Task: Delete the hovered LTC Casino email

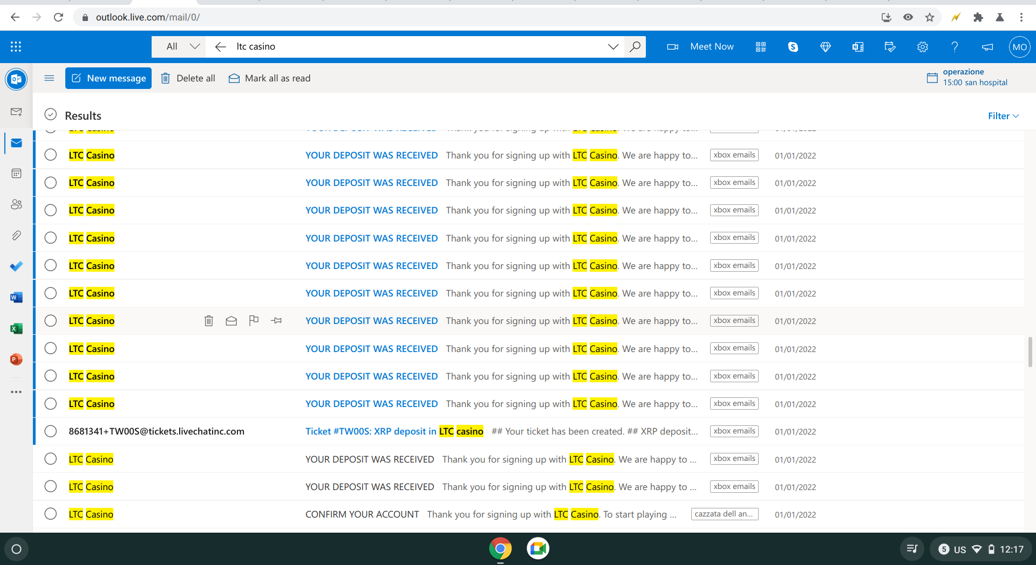Action: tap(209, 321)
